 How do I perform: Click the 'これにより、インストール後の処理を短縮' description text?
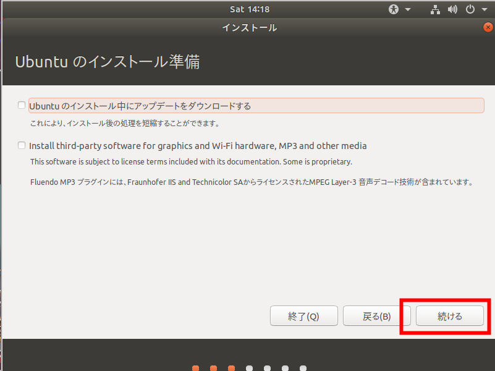coord(125,123)
